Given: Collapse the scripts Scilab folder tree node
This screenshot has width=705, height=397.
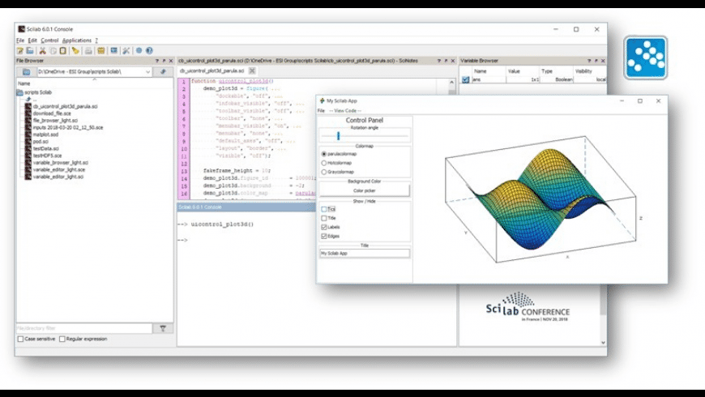Looking at the screenshot, I should point(19,92).
